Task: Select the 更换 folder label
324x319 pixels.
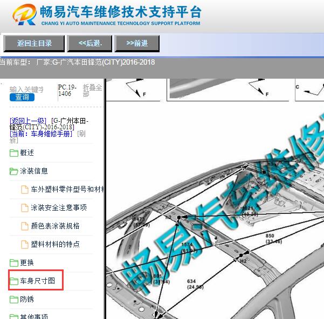Action: pyautogui.click(x=27, y=262)
